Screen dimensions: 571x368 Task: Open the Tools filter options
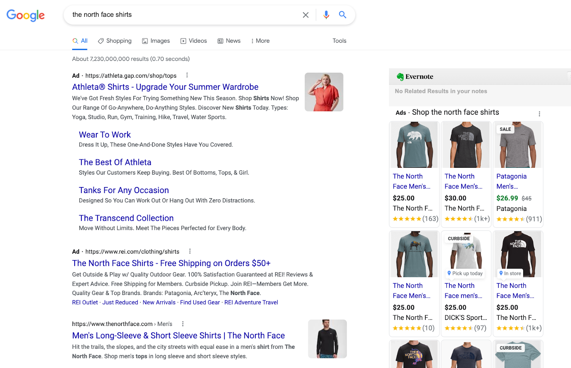click(x=339, y=41)
